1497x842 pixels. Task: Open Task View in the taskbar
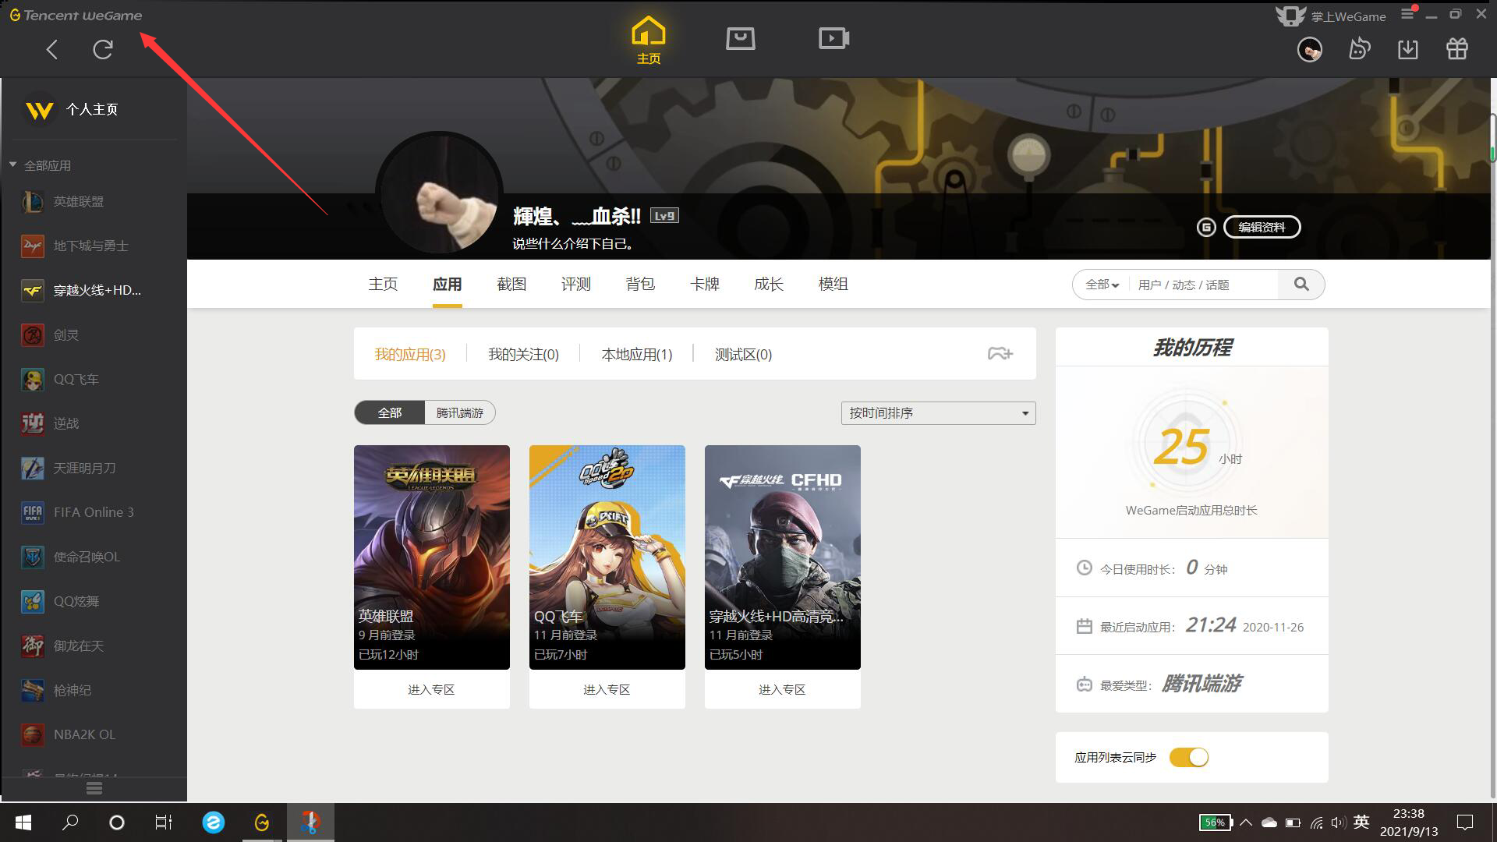[x=163, y=823]
